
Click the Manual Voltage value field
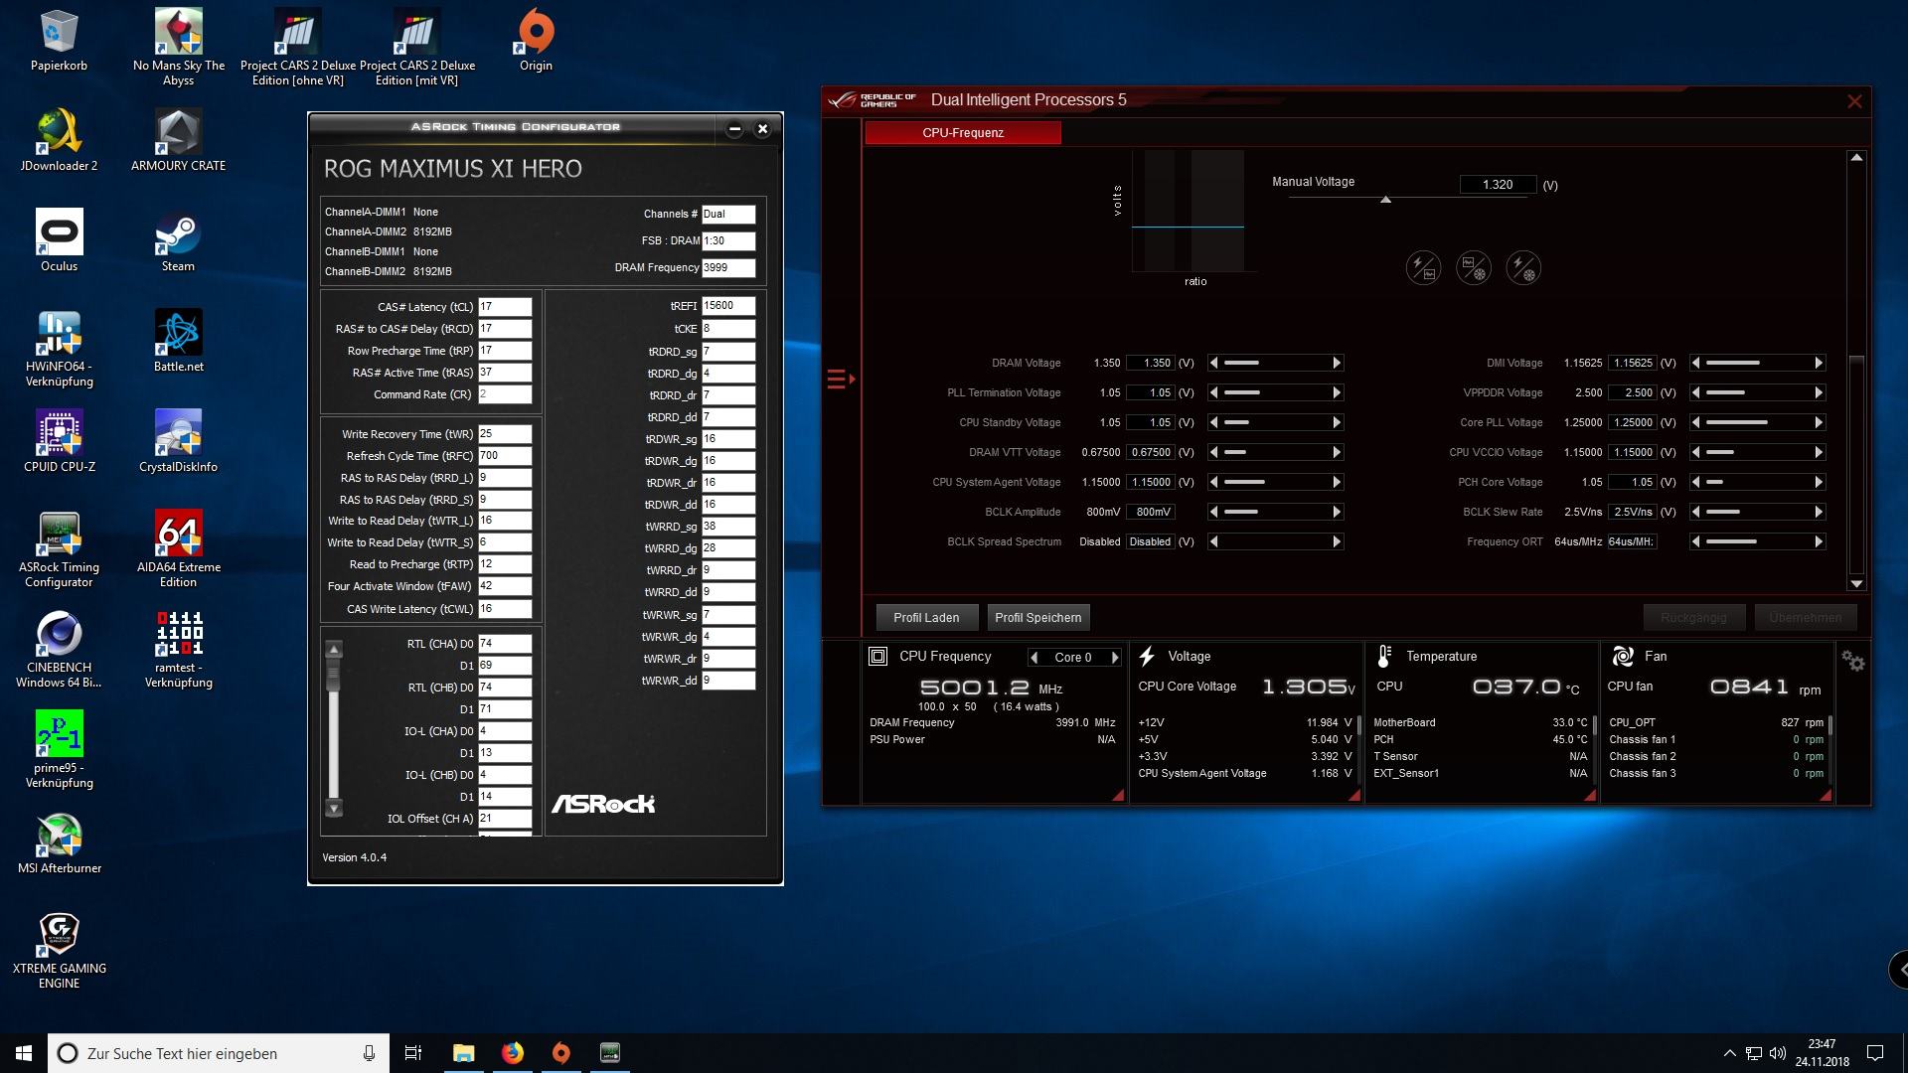[1497, 185]
